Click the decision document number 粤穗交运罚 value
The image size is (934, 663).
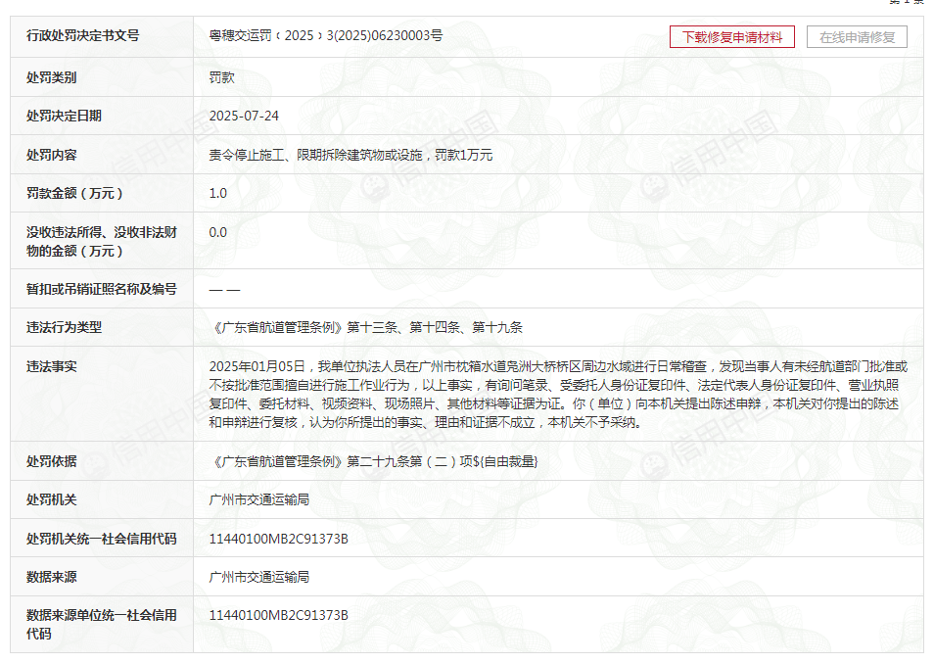tap(326, 36)
